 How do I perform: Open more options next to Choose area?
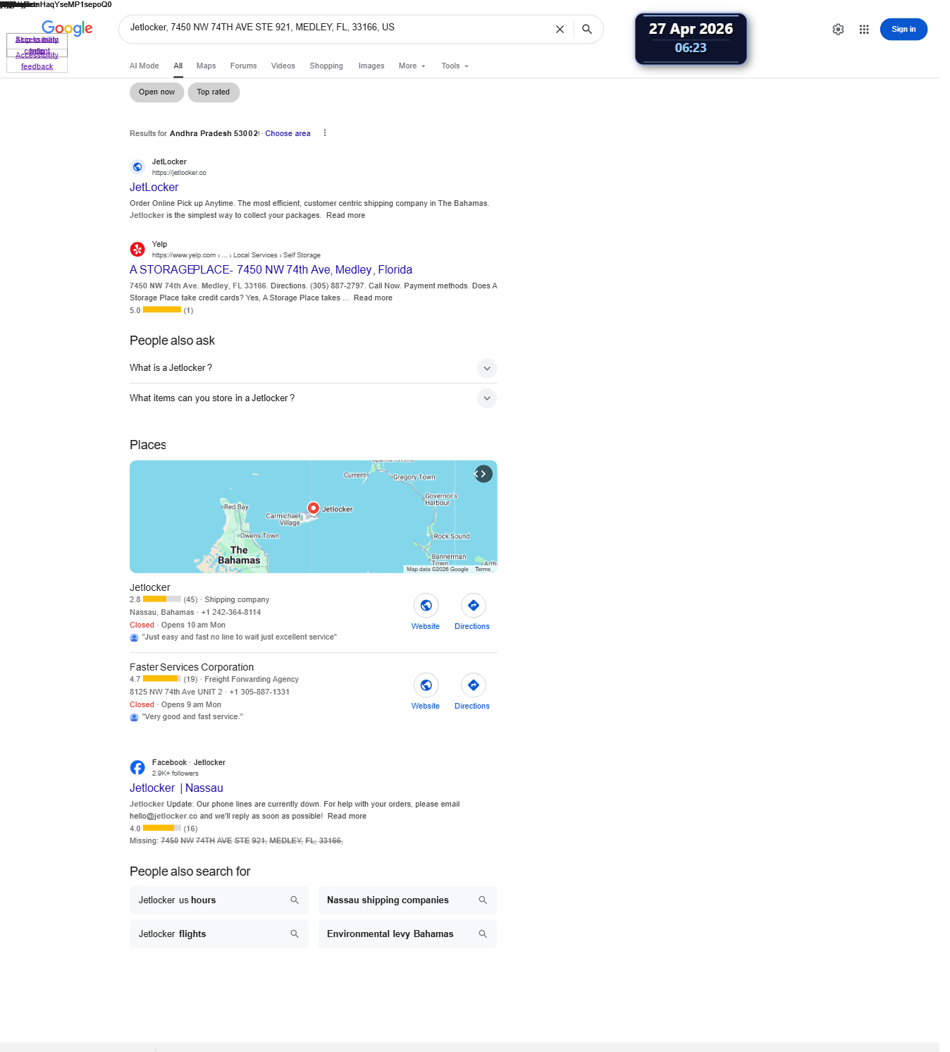tap(325, 133)
